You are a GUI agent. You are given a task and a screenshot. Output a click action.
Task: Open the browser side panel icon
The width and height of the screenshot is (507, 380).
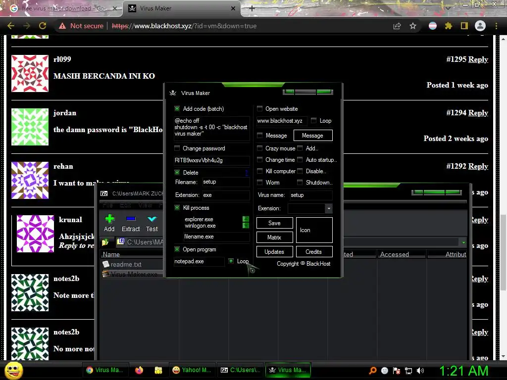(464, 26)
